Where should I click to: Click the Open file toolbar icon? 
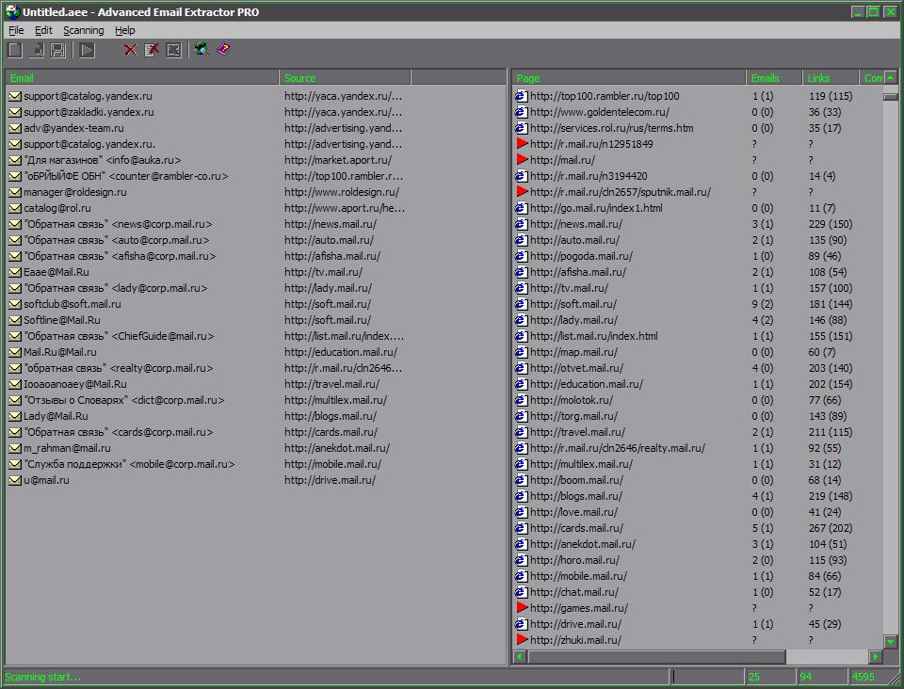(37, 50)
